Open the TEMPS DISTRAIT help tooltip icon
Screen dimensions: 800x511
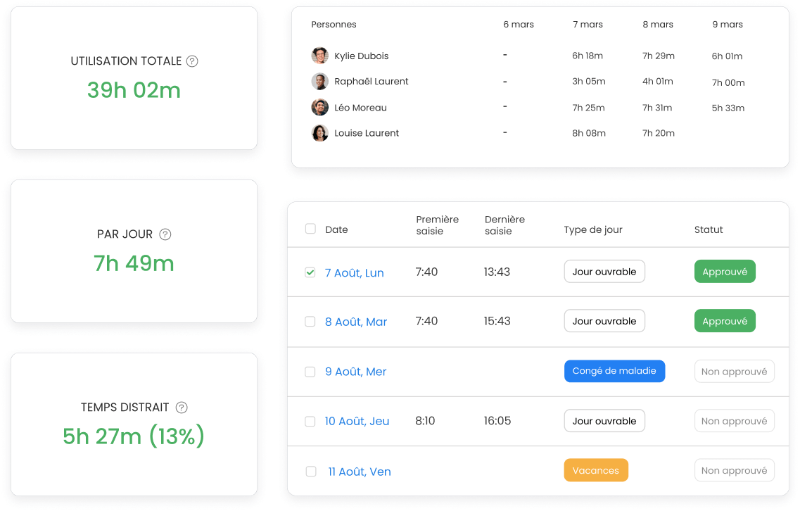[182, 408]
